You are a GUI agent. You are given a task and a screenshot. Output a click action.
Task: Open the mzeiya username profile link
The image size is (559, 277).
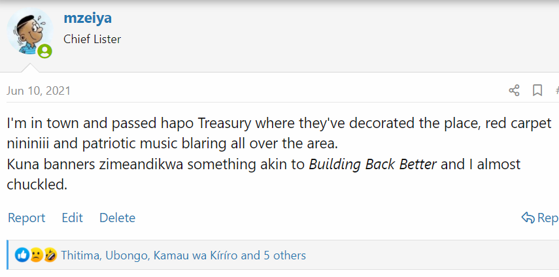tap(88, 18)
